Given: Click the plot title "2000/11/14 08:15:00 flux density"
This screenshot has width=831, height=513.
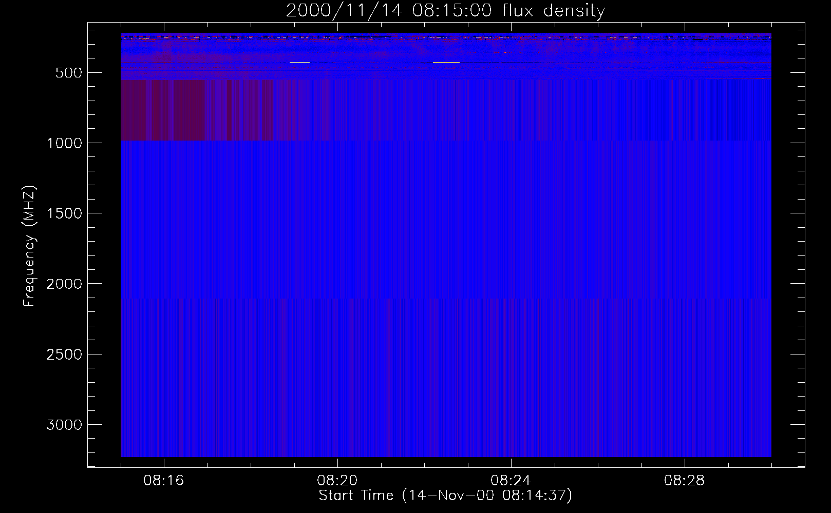Looking at the screenshot, I should (445, 11).
